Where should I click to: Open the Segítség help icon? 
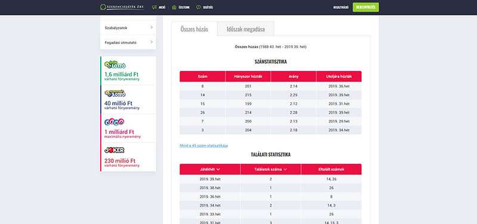[x=199, y=7]
